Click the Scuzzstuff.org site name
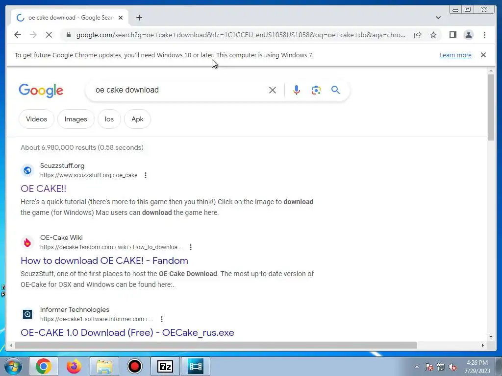The height and width of the screenshot is (376, 502). click(62, 165)
